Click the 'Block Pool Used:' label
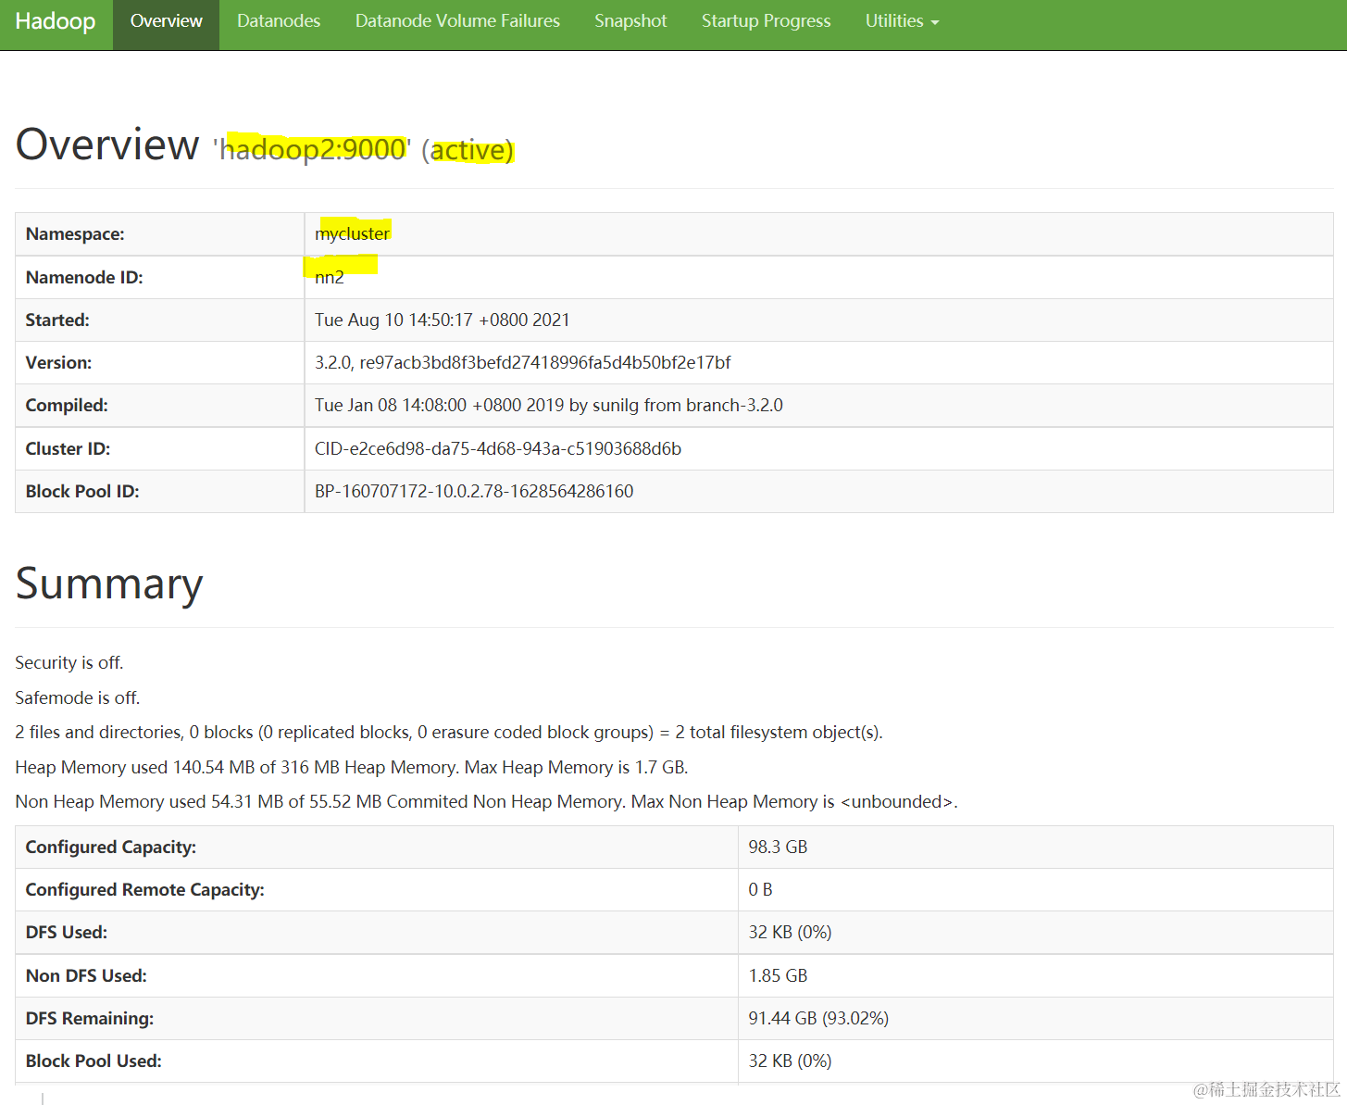The height and width of the screenshot is (1105, 1347). click(x=94, y=1061)
